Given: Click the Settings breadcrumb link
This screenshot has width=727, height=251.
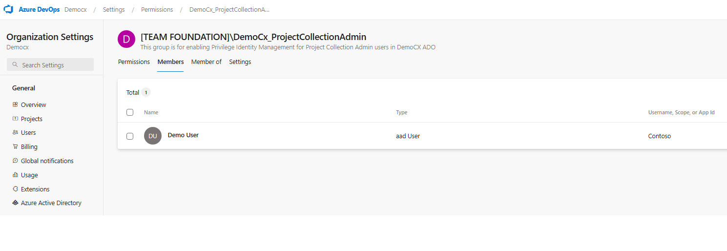Looking at the screenshot, I should (114, 10).
